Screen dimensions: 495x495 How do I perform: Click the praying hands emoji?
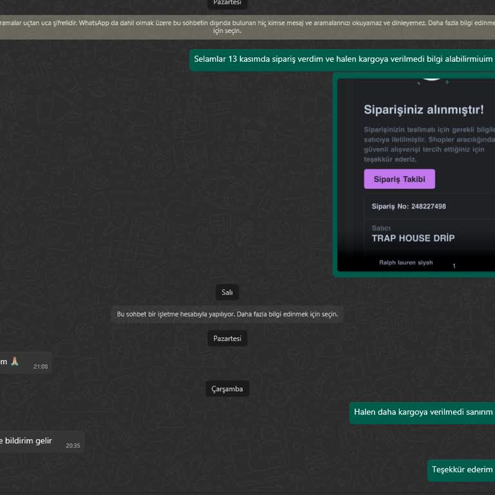coord(15,362)
